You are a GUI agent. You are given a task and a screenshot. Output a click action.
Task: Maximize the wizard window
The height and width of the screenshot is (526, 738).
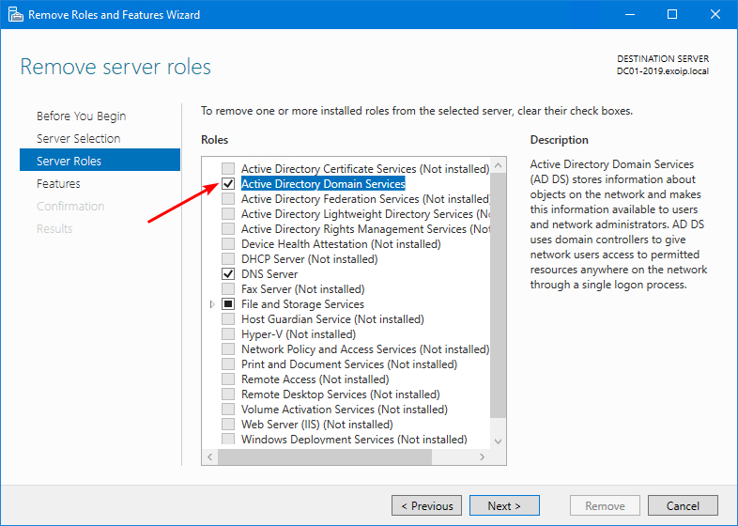coord(672,15)
